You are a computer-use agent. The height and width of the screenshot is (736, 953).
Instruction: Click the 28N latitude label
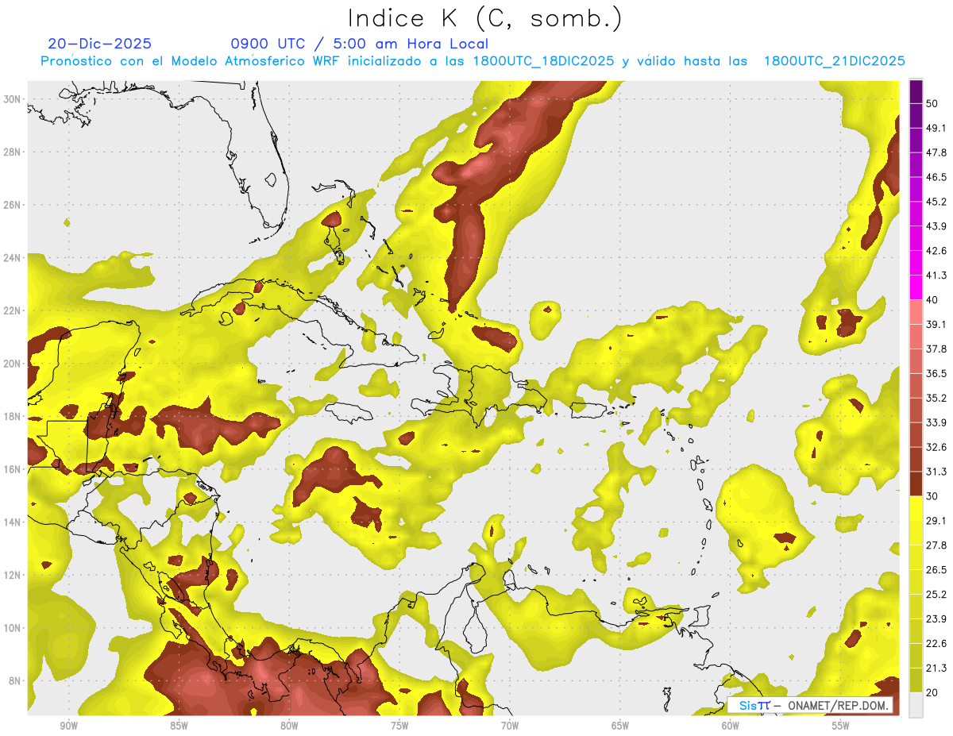(x=12, y=152)
